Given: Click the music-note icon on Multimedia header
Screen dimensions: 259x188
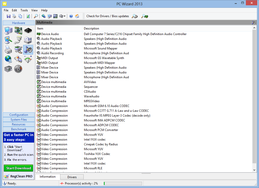Looking at the screenshot, I should pos(253,22).
